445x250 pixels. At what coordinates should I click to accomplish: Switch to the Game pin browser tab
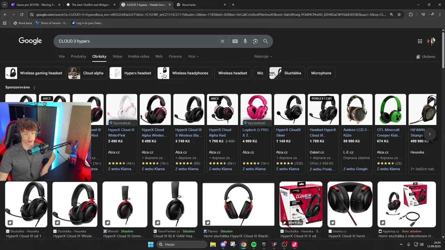[x=35, y=5]
